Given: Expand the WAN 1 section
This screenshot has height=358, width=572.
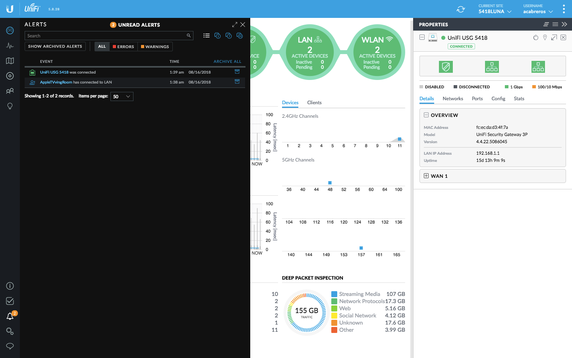Looking at the screenshot, I should [x=426, y=176].
